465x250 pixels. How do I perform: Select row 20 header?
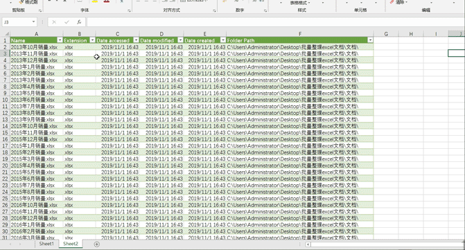5,166
